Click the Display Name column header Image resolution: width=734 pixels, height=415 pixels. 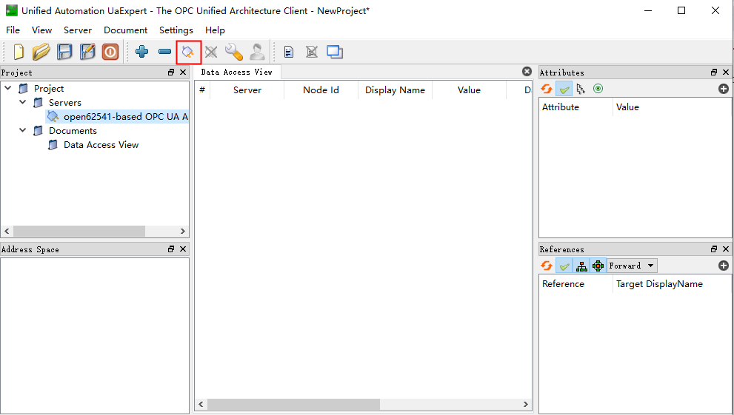point(395,90)
